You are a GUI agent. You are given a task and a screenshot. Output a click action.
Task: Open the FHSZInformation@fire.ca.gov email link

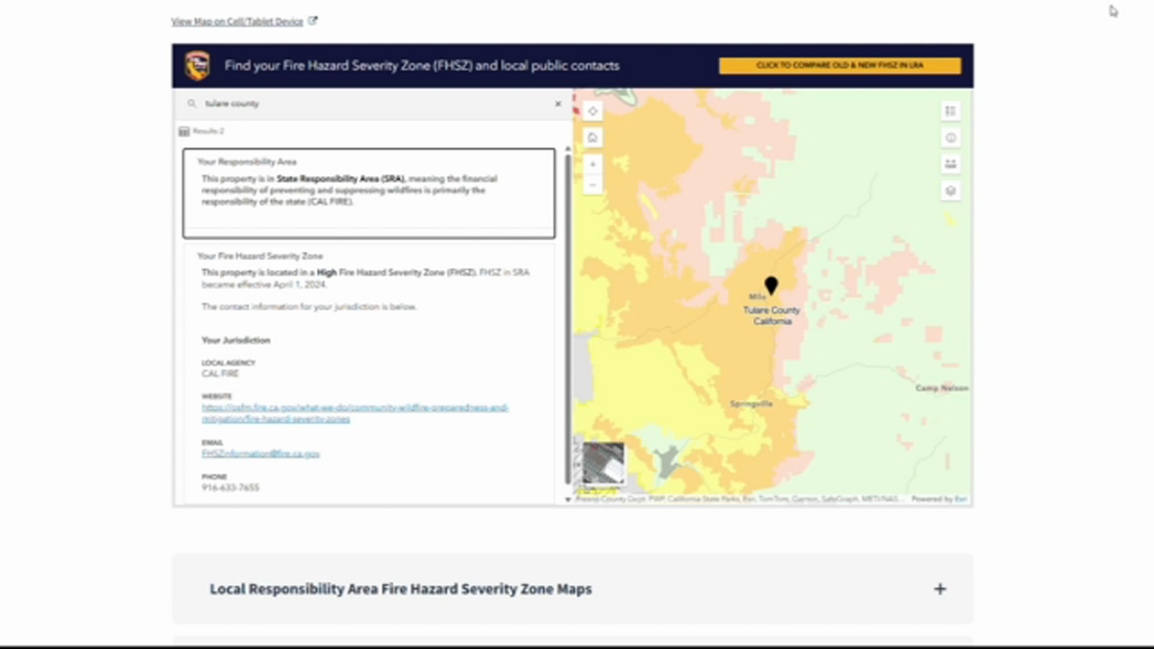coord(260,453)
